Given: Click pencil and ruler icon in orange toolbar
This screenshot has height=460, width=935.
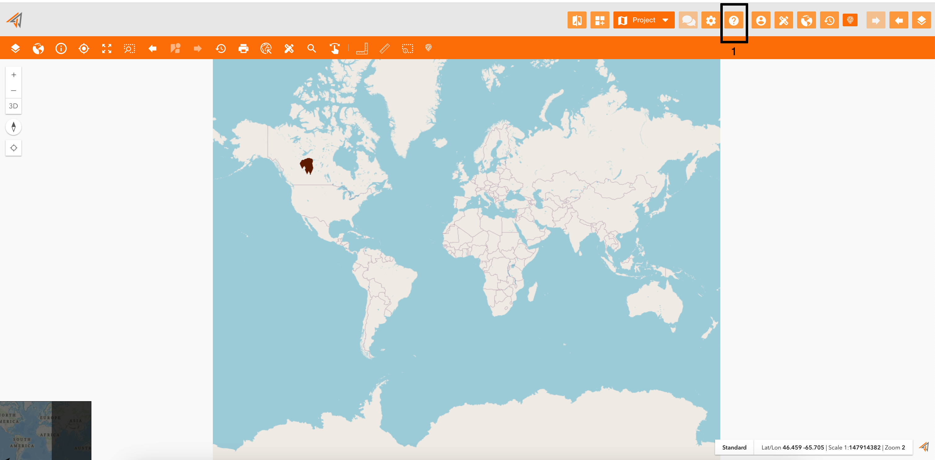Looking at the screenshot, I should pos(289,48).
